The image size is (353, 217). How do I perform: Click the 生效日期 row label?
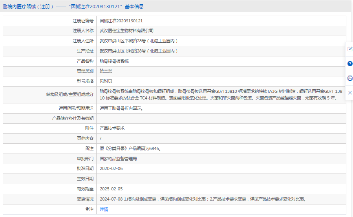click(85, 179)
